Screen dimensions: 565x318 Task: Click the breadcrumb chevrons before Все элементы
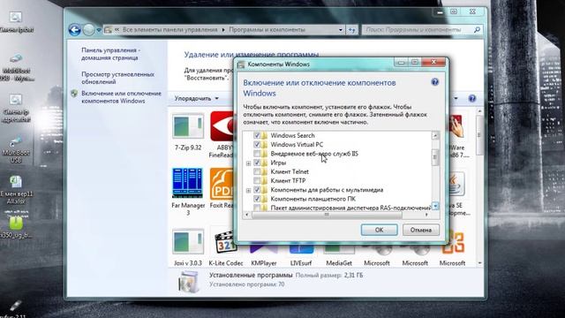tap(117, 30)
